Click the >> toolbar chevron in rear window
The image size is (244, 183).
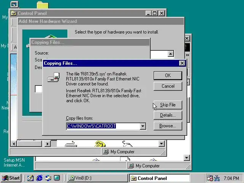[x=187, y=55]
